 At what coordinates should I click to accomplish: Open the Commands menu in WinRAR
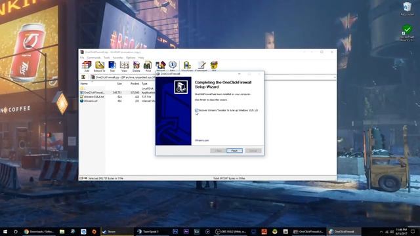(x=94, y=58)
